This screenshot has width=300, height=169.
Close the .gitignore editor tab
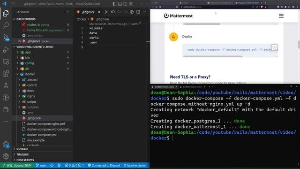coord(99,12)
